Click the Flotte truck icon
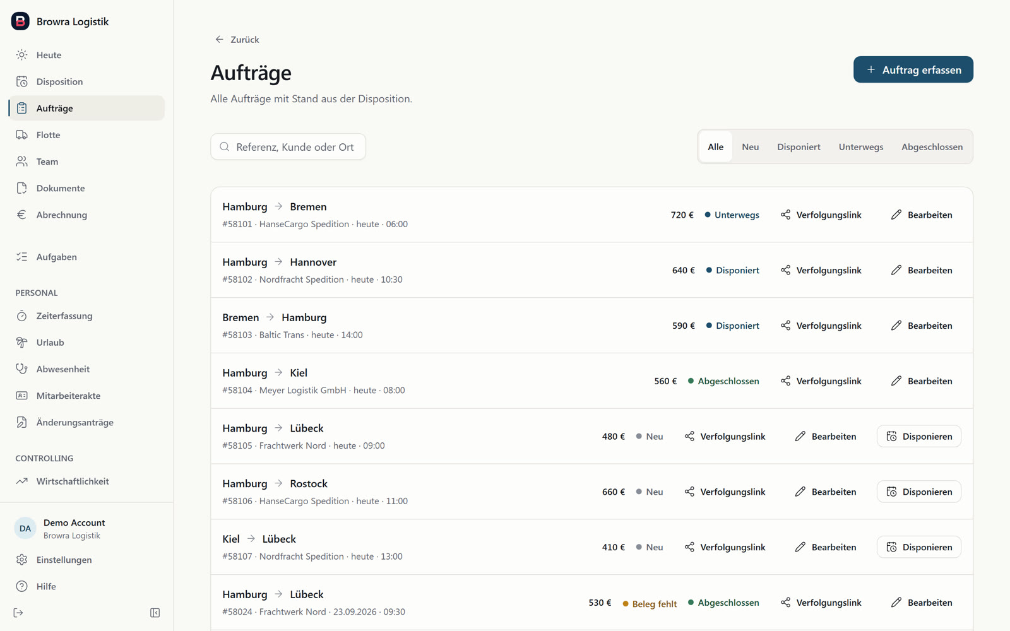 [x=22, y=135]
